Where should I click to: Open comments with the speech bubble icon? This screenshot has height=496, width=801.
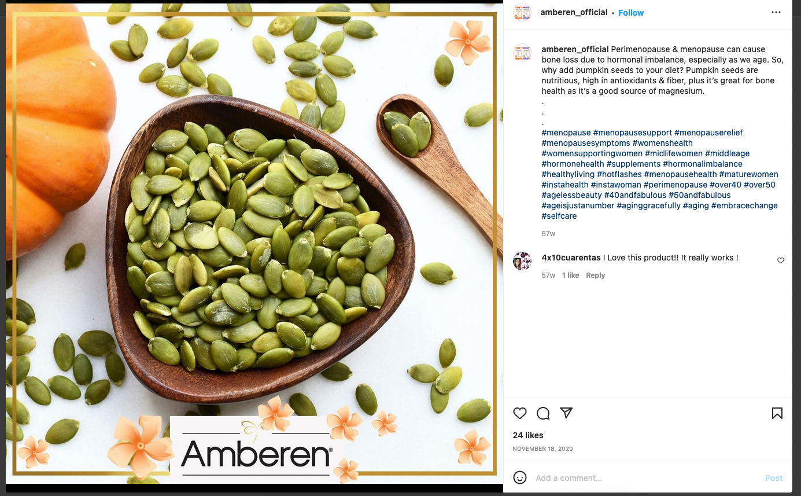coord(543,413)
